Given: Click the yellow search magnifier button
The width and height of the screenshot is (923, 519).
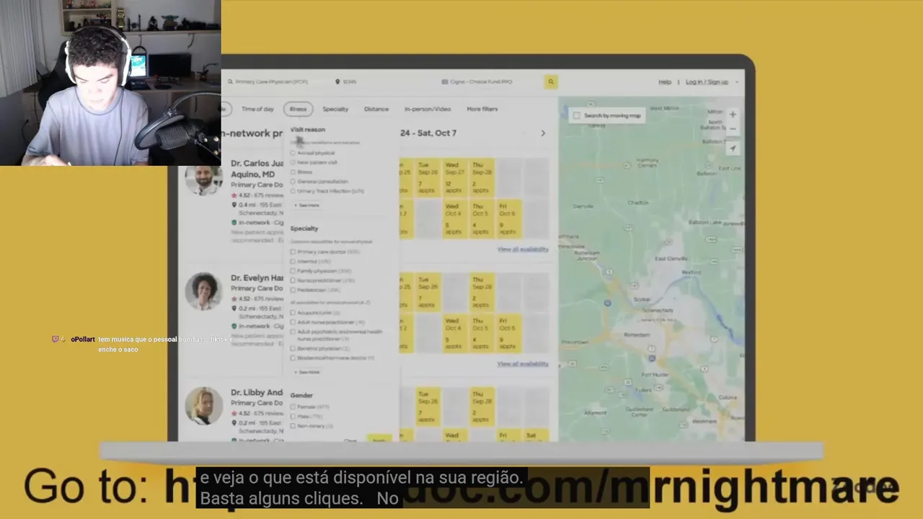Looking at the screenshot, I should pyautogui.click(x=551, y=81).
